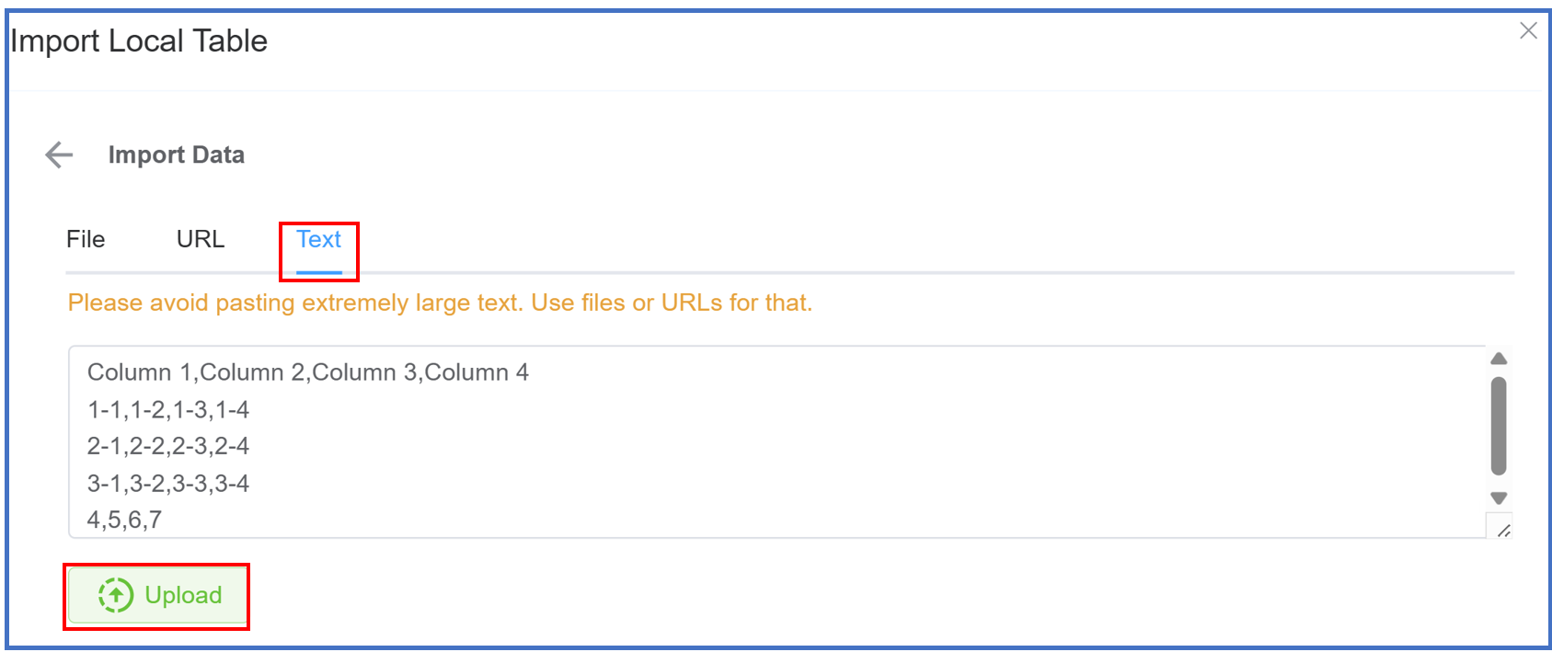Place cursor on the column header line
Image resolution: width=1552 pixels, height=652 pixels.
point(307,372)
